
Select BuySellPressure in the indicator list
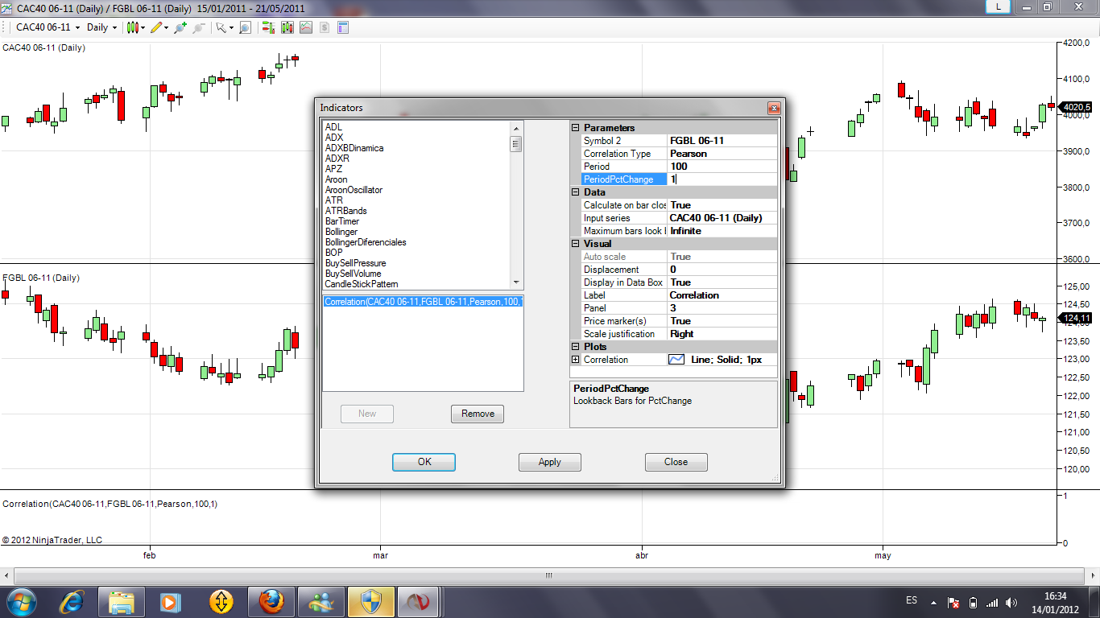point(355,263)
